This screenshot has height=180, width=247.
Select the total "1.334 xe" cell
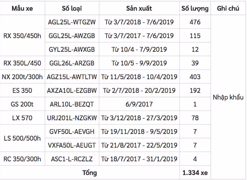[195, 173]
